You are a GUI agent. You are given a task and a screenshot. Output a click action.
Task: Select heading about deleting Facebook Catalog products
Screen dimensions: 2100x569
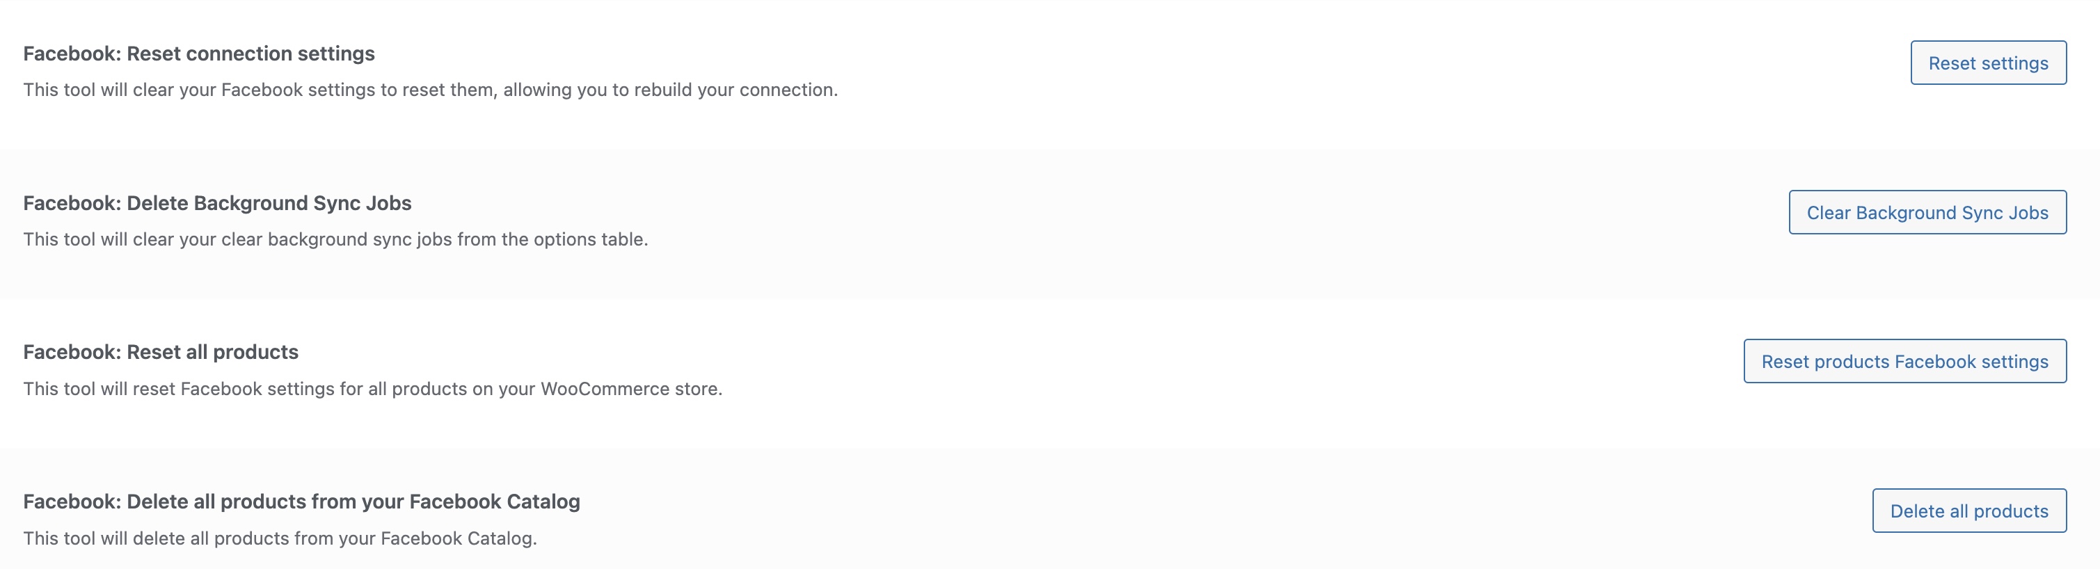pyautogui.click(x=301, y=502)
